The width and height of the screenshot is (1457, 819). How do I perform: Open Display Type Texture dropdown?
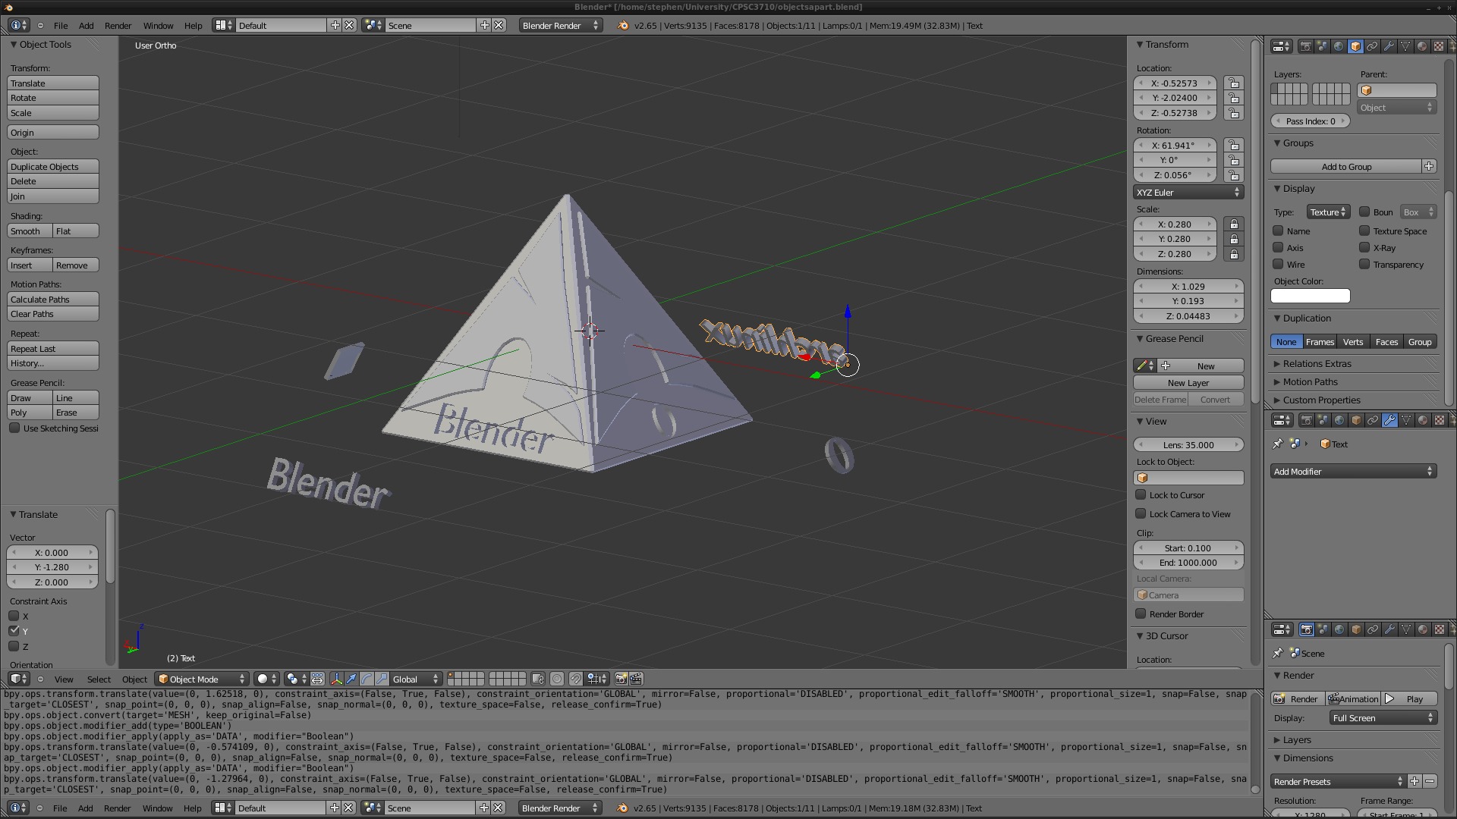pos(1327,212)
